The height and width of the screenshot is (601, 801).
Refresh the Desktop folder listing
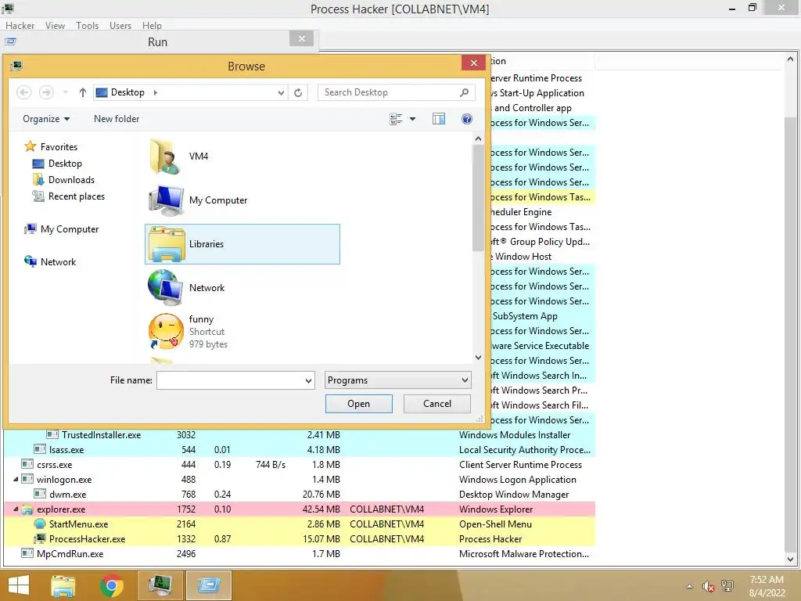[298, 92]
